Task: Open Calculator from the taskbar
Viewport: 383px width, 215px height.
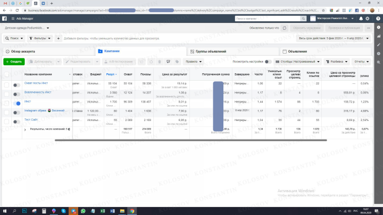Action: pyautogui.click(x=44, y=211)
